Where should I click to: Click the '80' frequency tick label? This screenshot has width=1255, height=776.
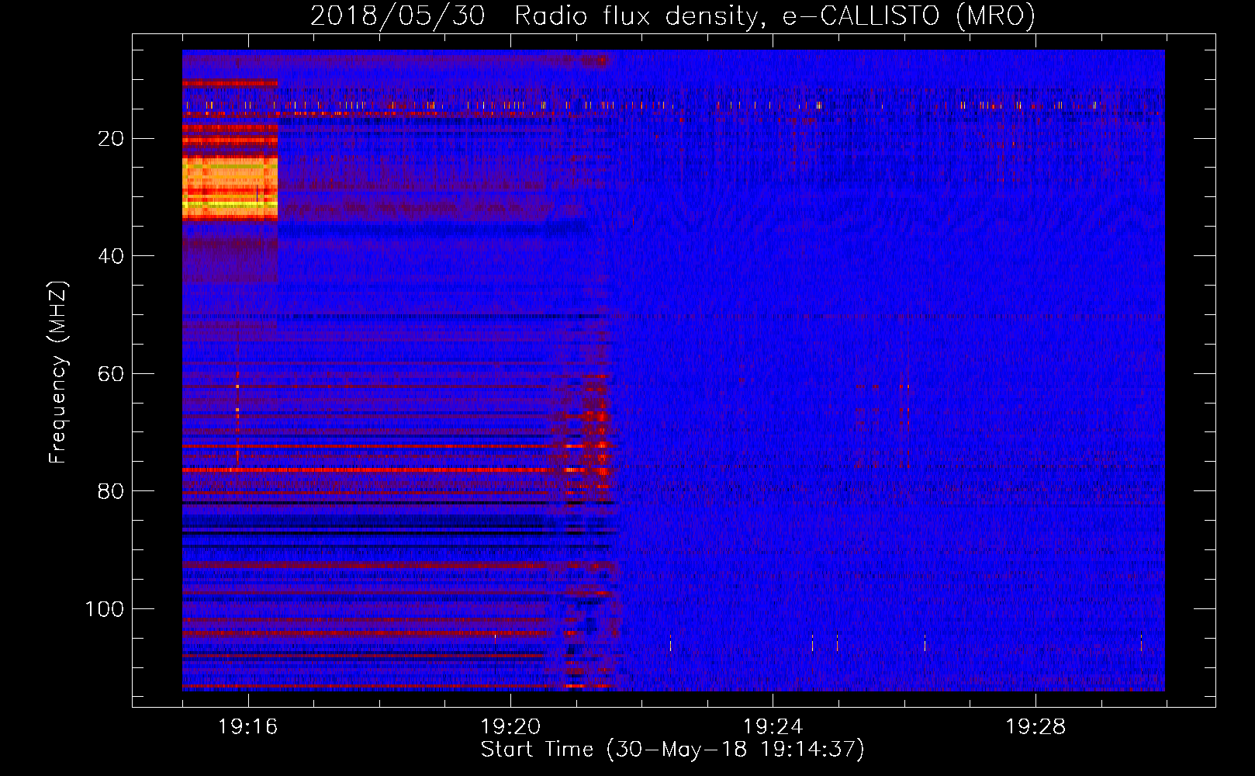coord(112,491)
